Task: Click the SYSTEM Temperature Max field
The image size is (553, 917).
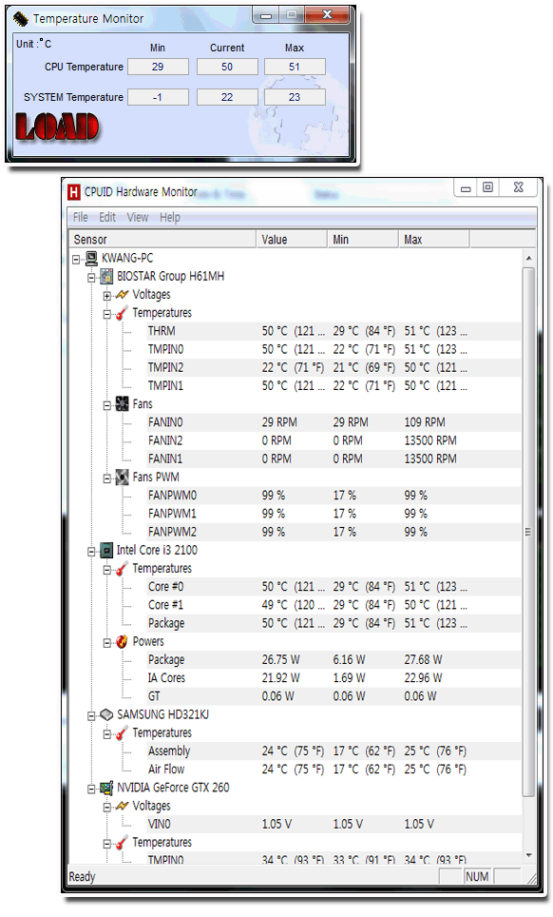Action: [295, 97]
